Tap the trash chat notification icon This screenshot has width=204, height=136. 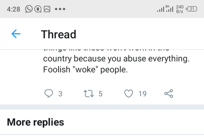point(38,9)
